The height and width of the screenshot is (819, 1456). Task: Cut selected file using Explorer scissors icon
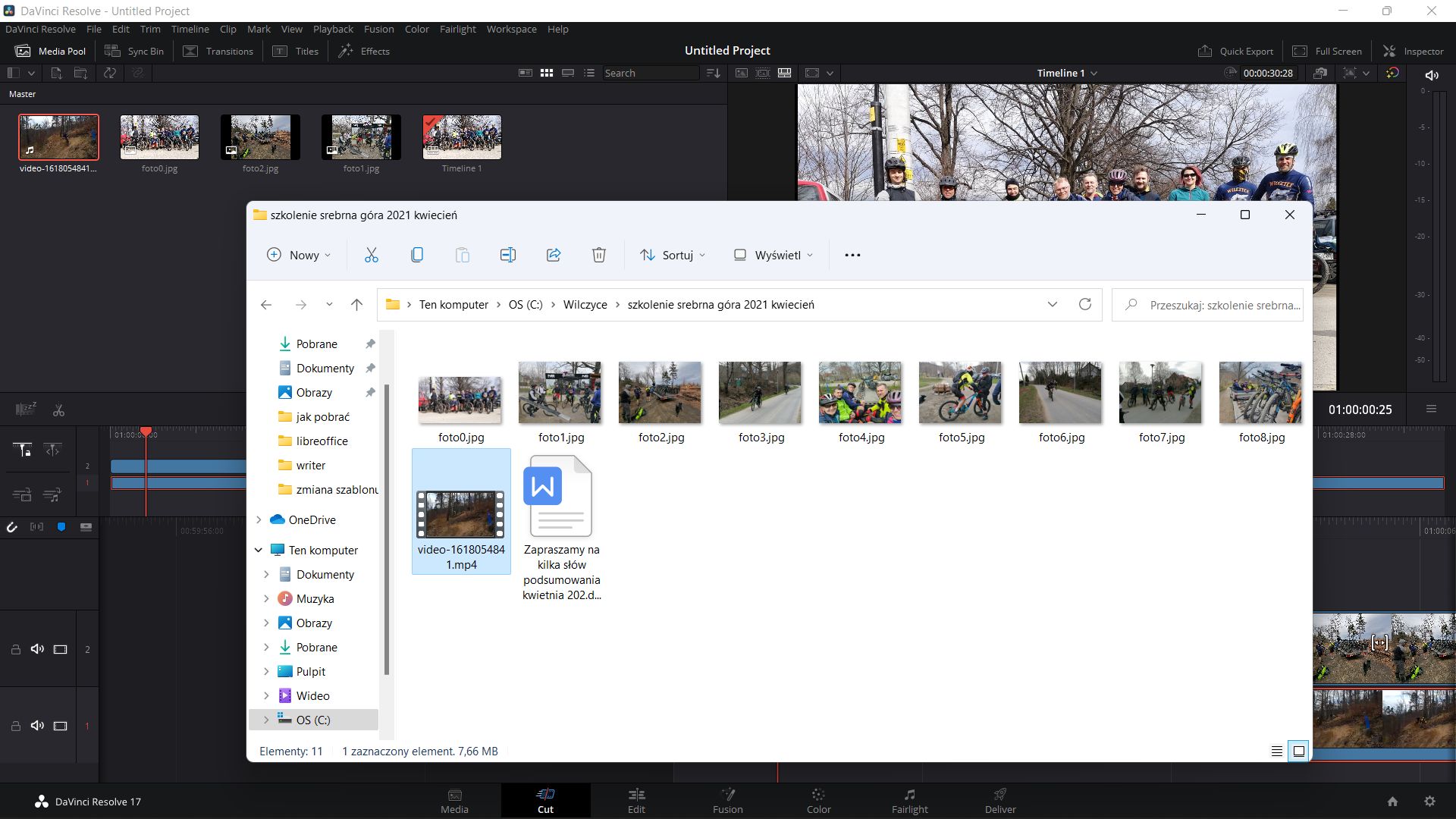click(x=371, y=254)
